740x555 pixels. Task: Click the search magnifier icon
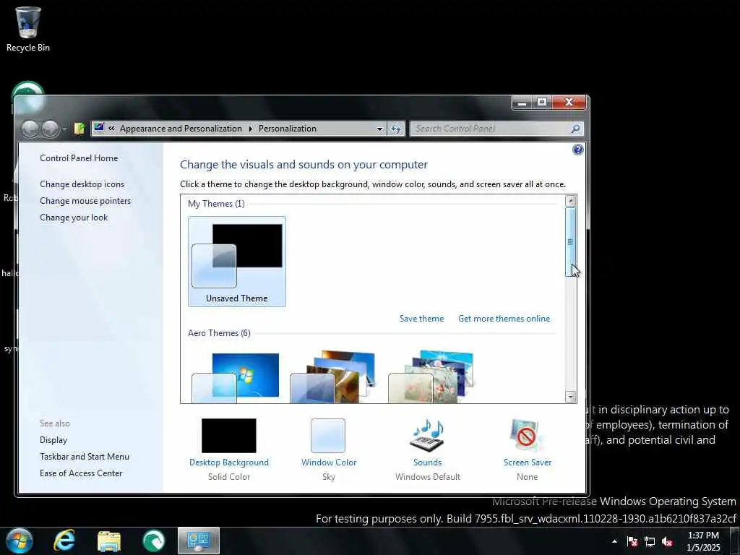pos(575,129)
